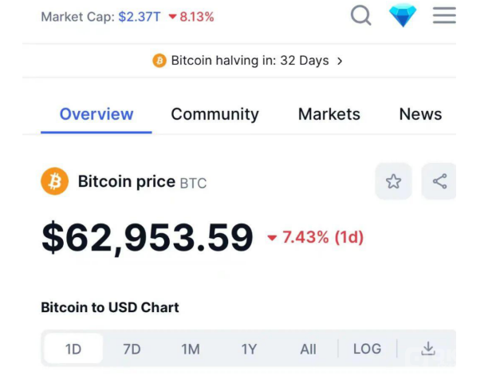Click the orange Bitcoin logo beside the title
This screenshot has width=492, height=376.
pos(55,182)
